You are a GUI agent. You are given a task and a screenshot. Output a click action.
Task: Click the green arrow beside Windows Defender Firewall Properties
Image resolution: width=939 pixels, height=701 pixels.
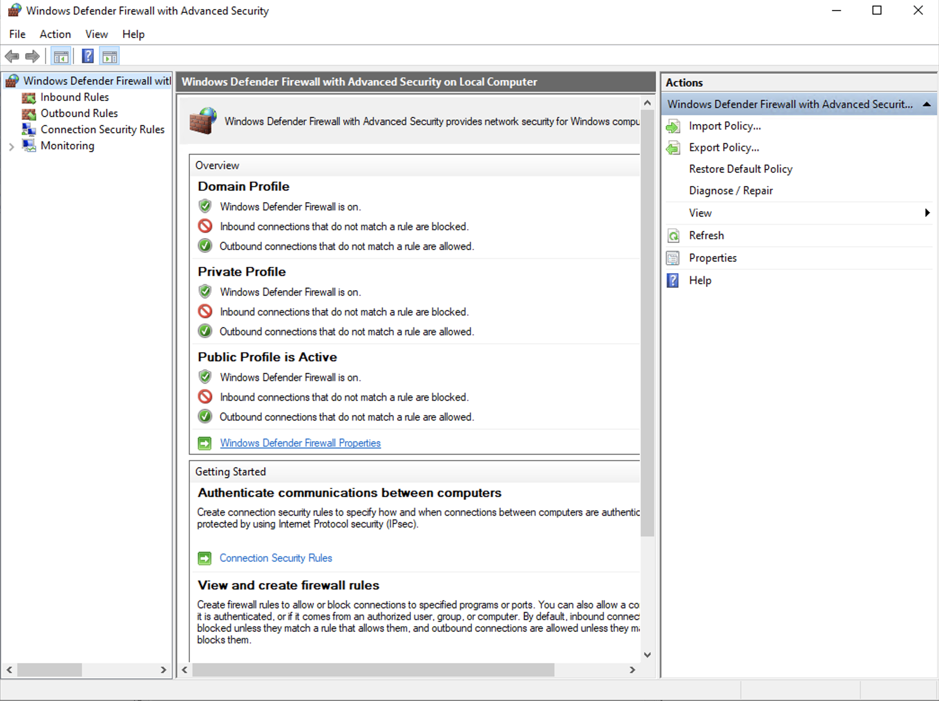pyautogui.click(x=204, y=443)
